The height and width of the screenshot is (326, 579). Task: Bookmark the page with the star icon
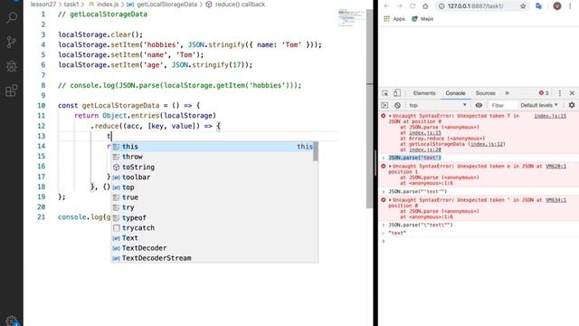pyautogui.click(x=523, y=6)
